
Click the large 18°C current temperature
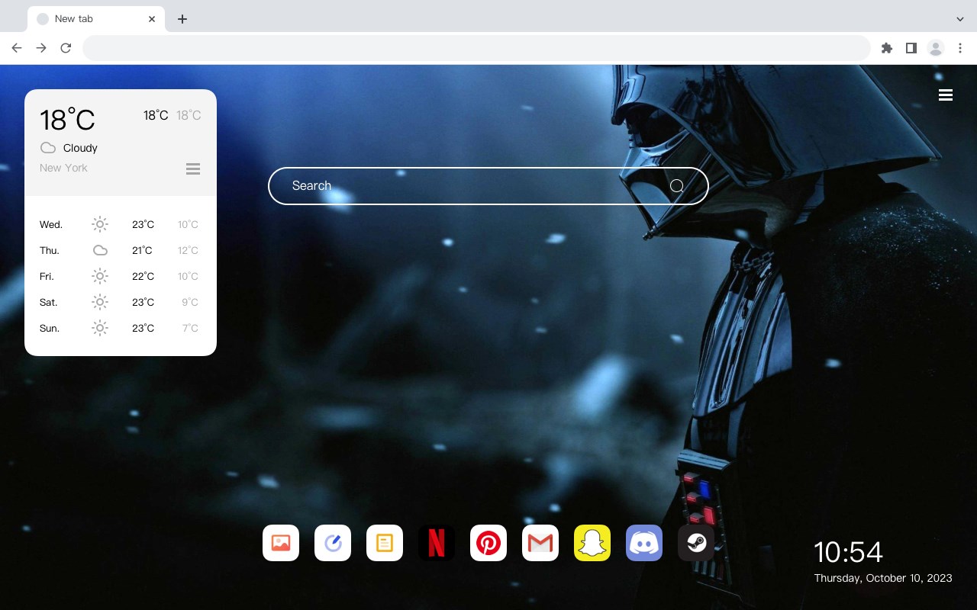pyautogui.click(x=67, y=120)
